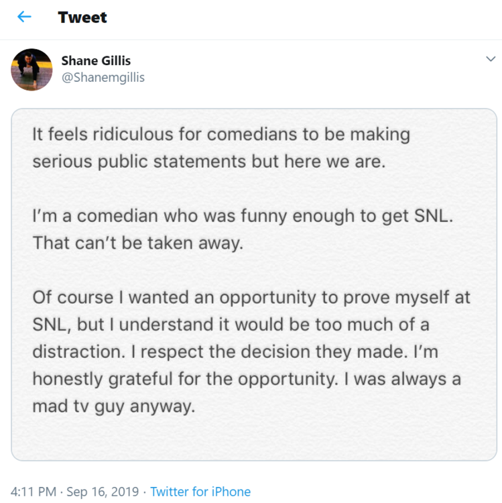Open the @Shanemgillis handle link
Screen dimensions: 502x503
[x=103, y=77]
